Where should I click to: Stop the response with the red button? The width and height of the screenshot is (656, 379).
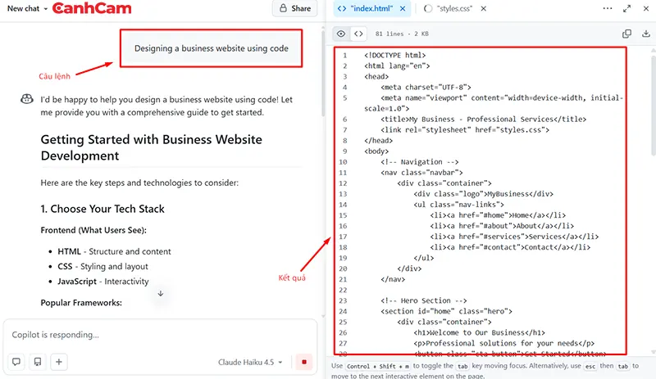pos(304,362)
